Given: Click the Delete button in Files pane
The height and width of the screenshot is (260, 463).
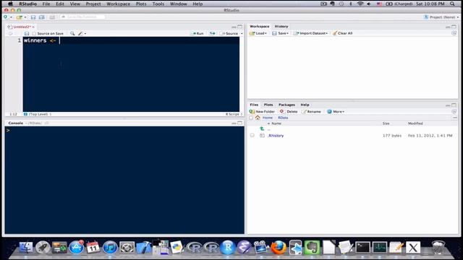Looking at the screenshot, I should pyautogui.click(x=289, y=111).
